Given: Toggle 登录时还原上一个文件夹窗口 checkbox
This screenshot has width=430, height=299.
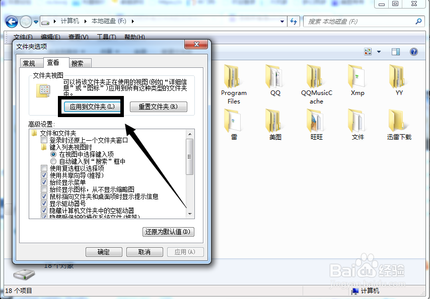Looking at the screenshot, I should (44, 140).
